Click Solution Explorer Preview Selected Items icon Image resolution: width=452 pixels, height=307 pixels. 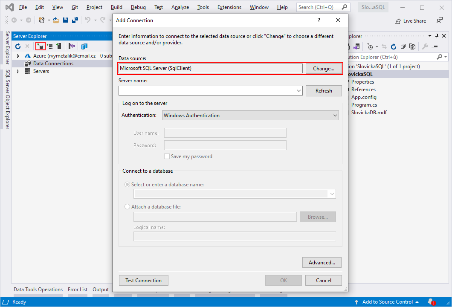click(x=435, y=46)
